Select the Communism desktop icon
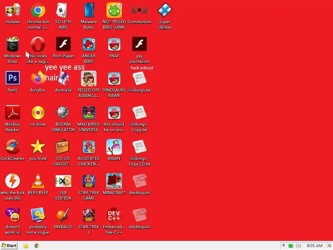This screenshot has height=250, width=333. (x=139, y=10)
